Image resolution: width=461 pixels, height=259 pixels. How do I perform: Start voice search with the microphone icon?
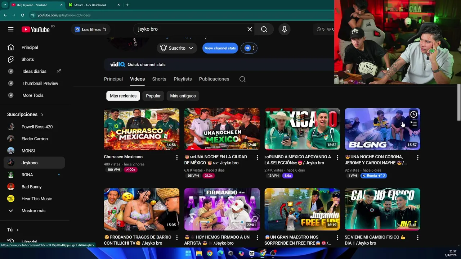tap(285, 29)
